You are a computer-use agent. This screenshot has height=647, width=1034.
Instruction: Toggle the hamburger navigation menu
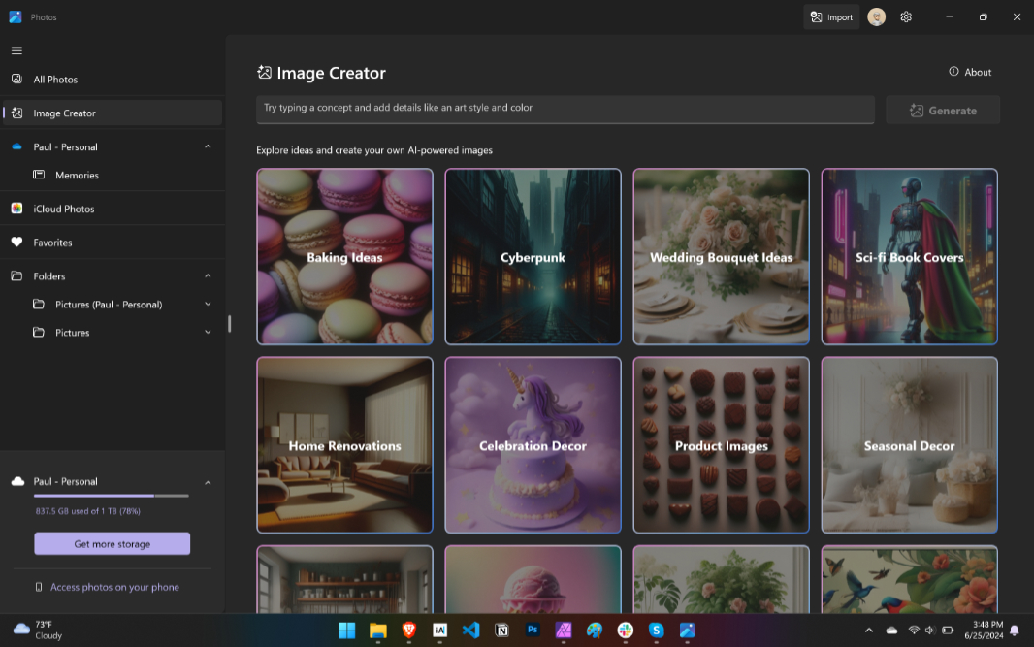(x=16, y=50)
